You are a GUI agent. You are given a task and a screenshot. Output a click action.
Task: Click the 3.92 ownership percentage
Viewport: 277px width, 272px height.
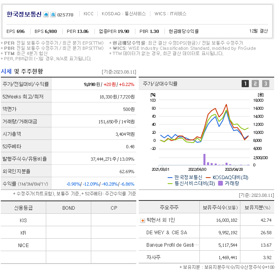tap(267, 258)
